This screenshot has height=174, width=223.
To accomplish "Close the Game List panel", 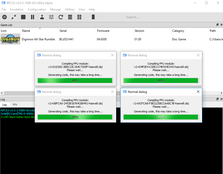I will click(221, 25).
